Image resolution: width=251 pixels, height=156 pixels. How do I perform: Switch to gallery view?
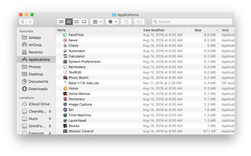click(84, 22)
